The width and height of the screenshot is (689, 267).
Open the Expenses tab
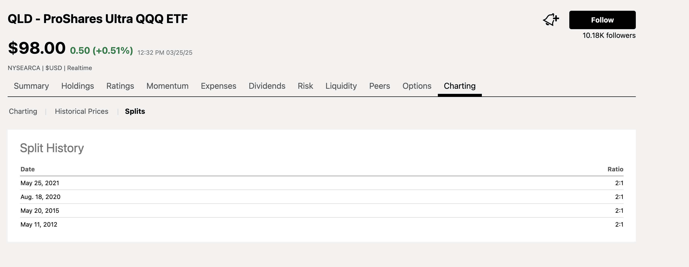[218, 86]
